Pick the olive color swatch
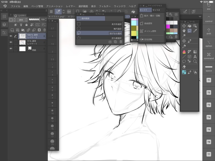The width and height of the screenshot is (215, 161). (134, 28)
